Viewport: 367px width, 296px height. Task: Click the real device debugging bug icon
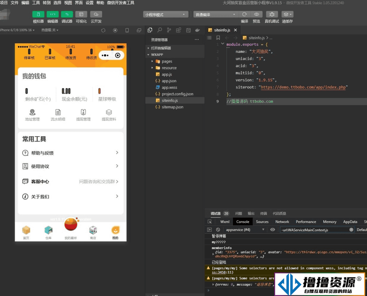click(272, 14)
